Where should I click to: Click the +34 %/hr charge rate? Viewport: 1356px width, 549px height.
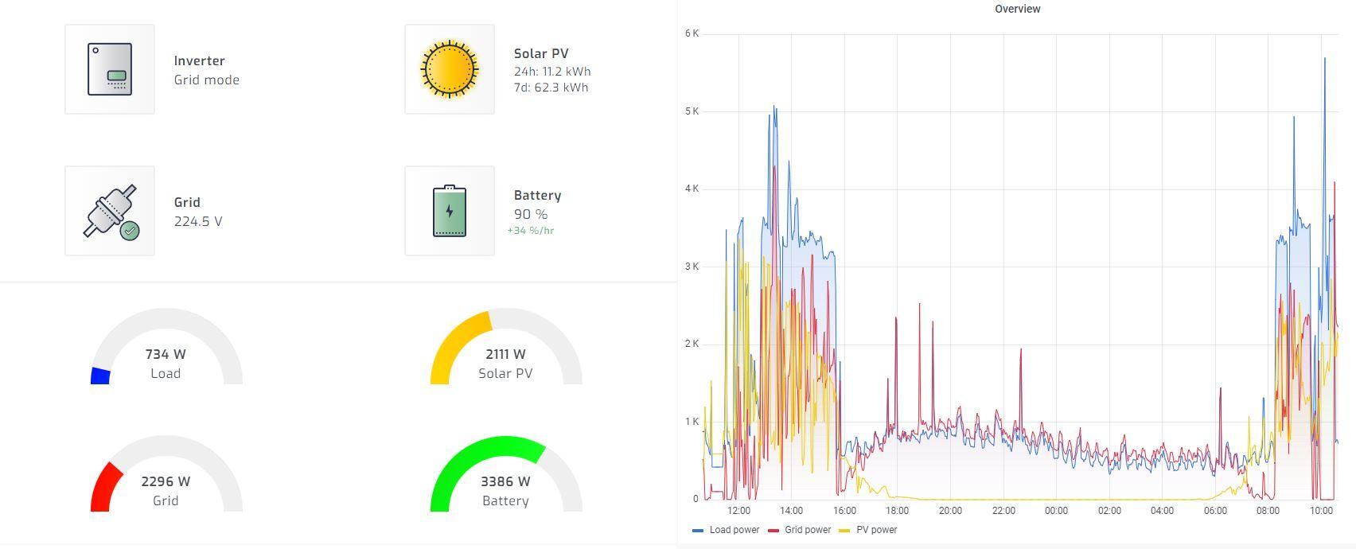[531, 231]
